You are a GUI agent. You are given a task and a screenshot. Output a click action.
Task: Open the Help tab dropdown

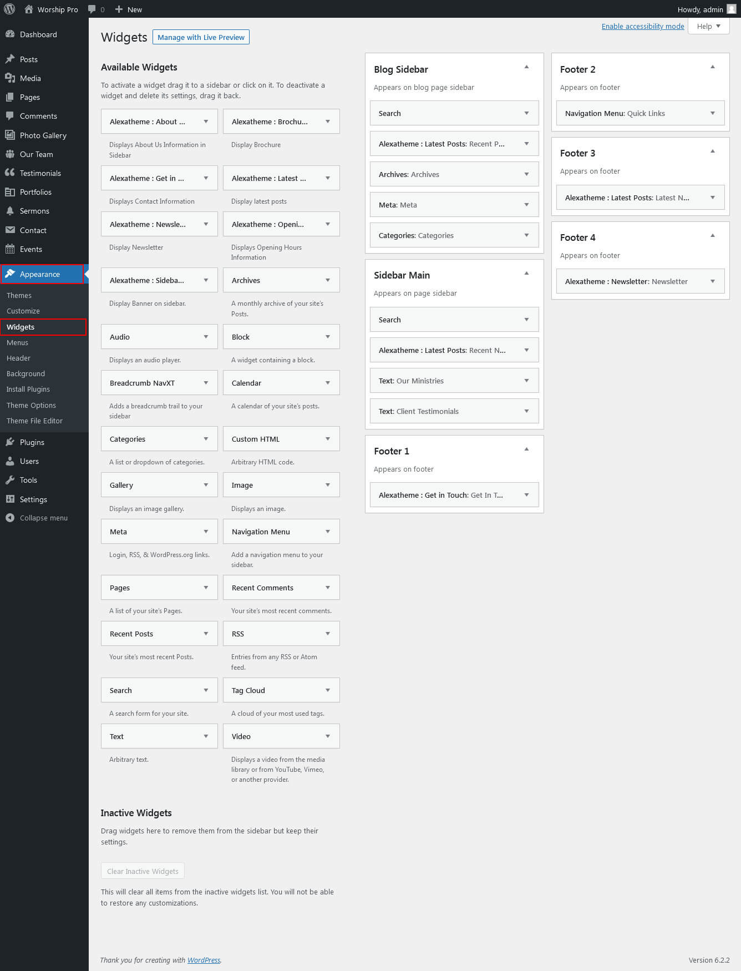[x=708, y=26]
